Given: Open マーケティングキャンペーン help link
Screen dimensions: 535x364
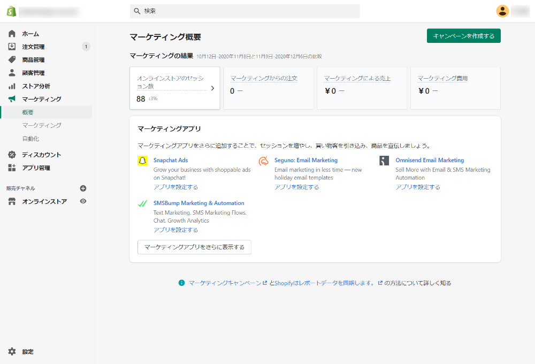Looking at the screenshot, I should coord(227,283).
